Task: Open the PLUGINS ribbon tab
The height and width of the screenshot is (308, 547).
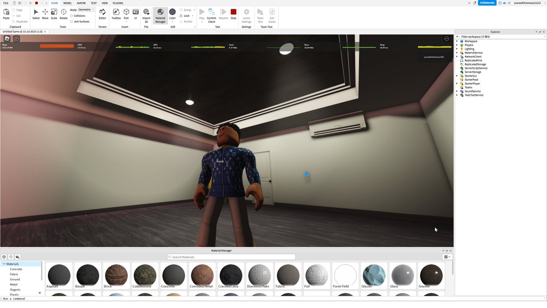Action: coord(118,3)
